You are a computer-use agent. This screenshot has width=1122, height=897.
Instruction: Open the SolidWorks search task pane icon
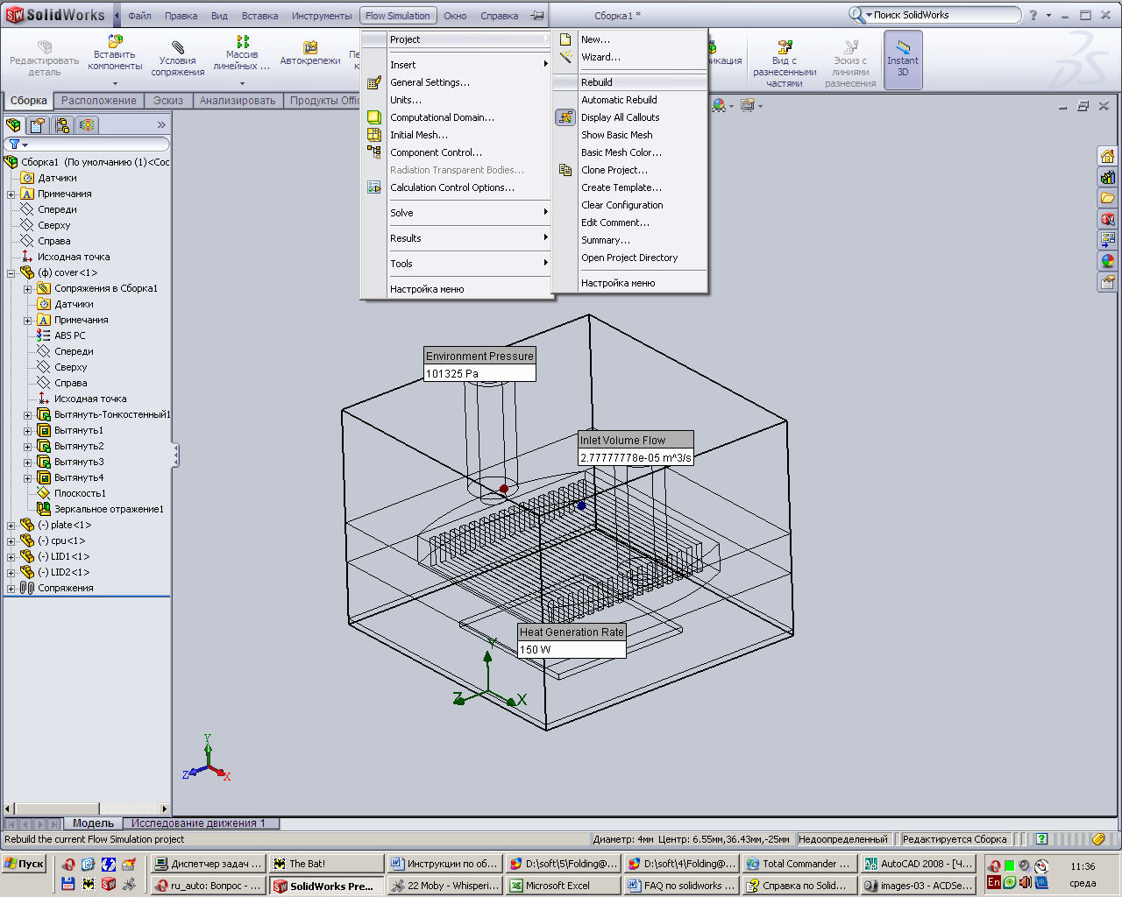pyautogui.click(x=1108, y=219)
